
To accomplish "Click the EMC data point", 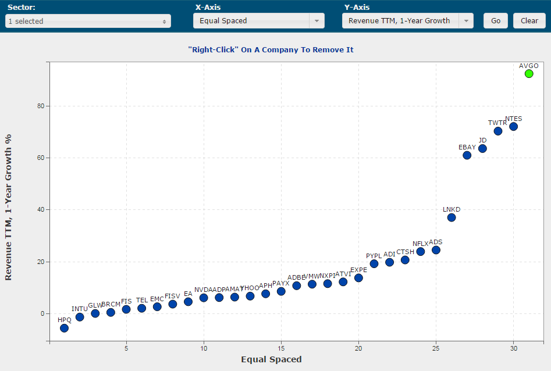I will tap(157, 306).
